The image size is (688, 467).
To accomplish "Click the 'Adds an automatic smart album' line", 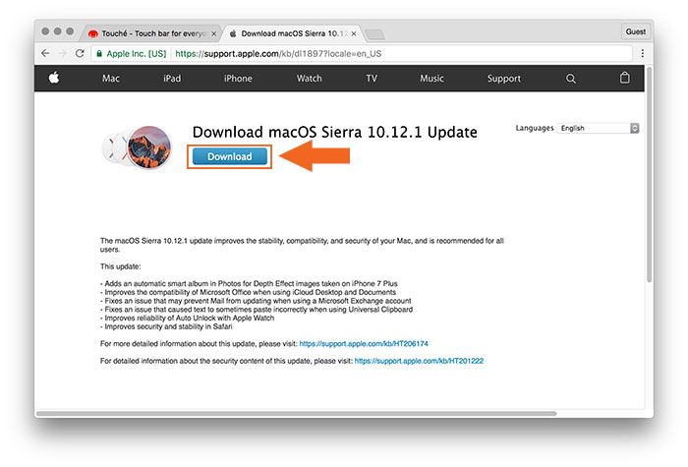I will pyautogui.click(x=249, y=283).
